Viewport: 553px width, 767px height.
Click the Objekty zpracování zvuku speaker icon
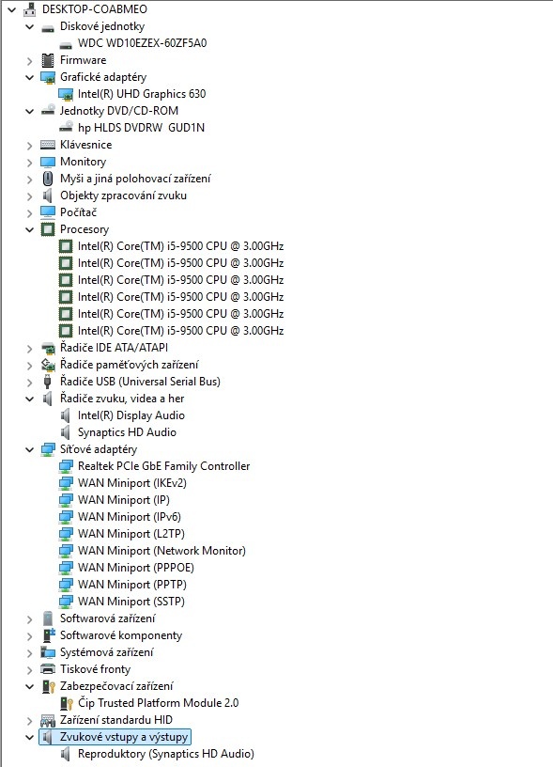click(47, 196)
